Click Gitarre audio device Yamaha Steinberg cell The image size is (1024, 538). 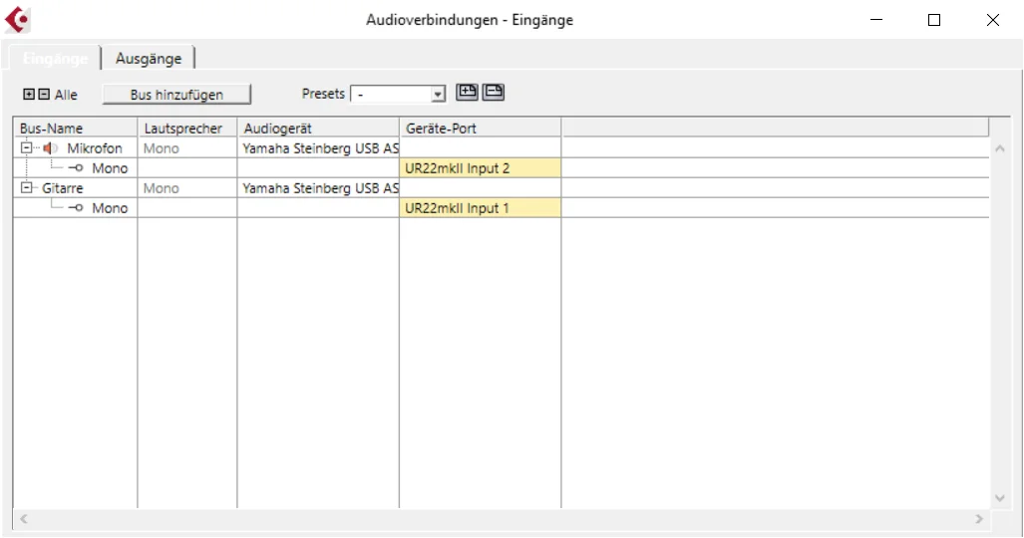pos(318,188)
